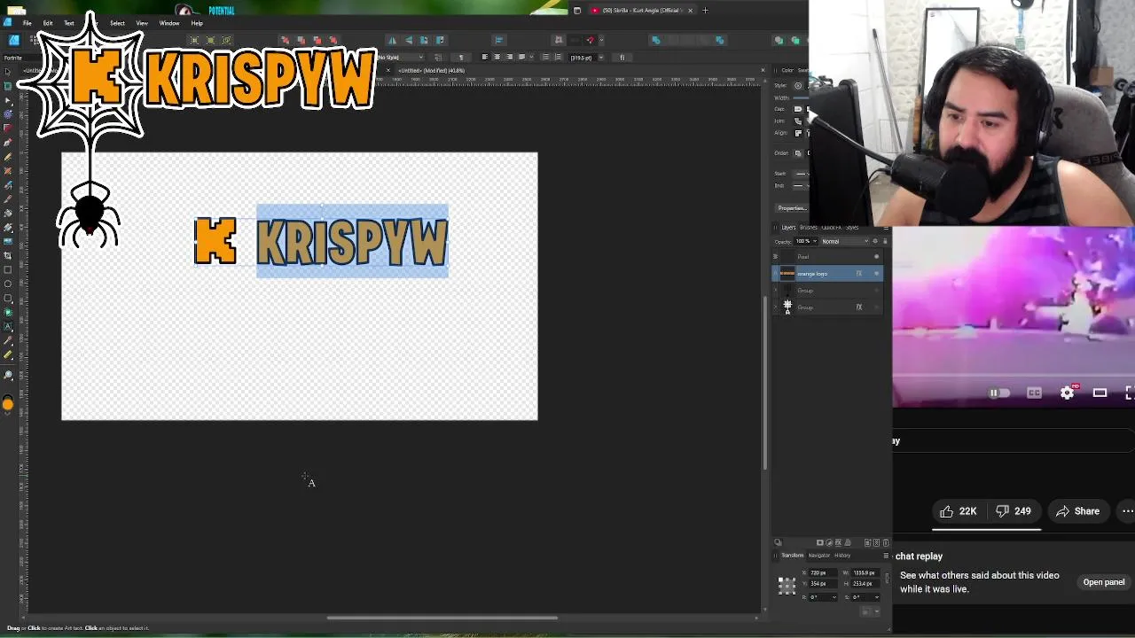This screenshot has height=638, width=1135.
Task: Open the Window menu
Action: (169, 23)
